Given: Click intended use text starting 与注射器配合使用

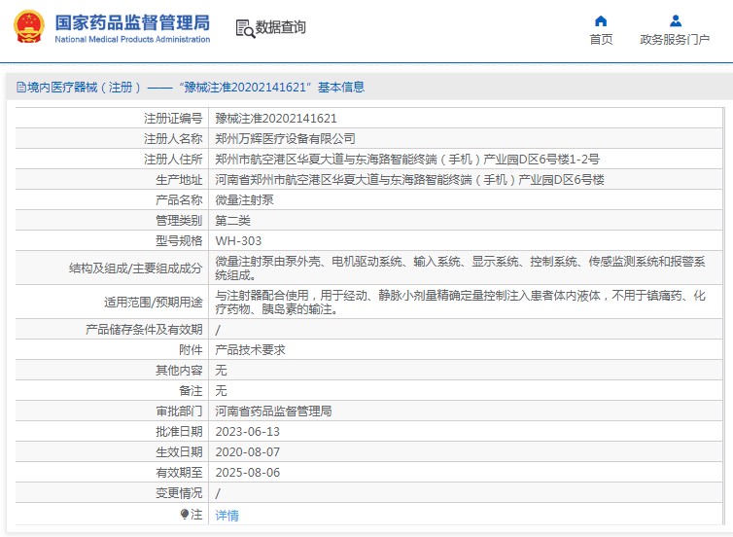Looking at the screenshot, I should (x=460, y=303).
